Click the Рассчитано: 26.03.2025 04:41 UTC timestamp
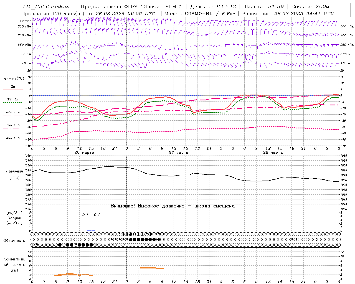 (288, 13)
